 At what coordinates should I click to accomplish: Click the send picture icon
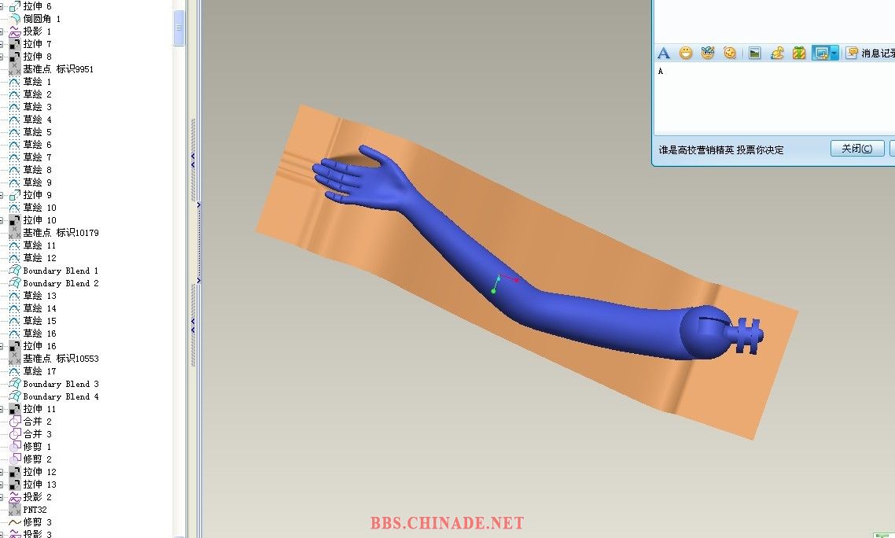754,53
